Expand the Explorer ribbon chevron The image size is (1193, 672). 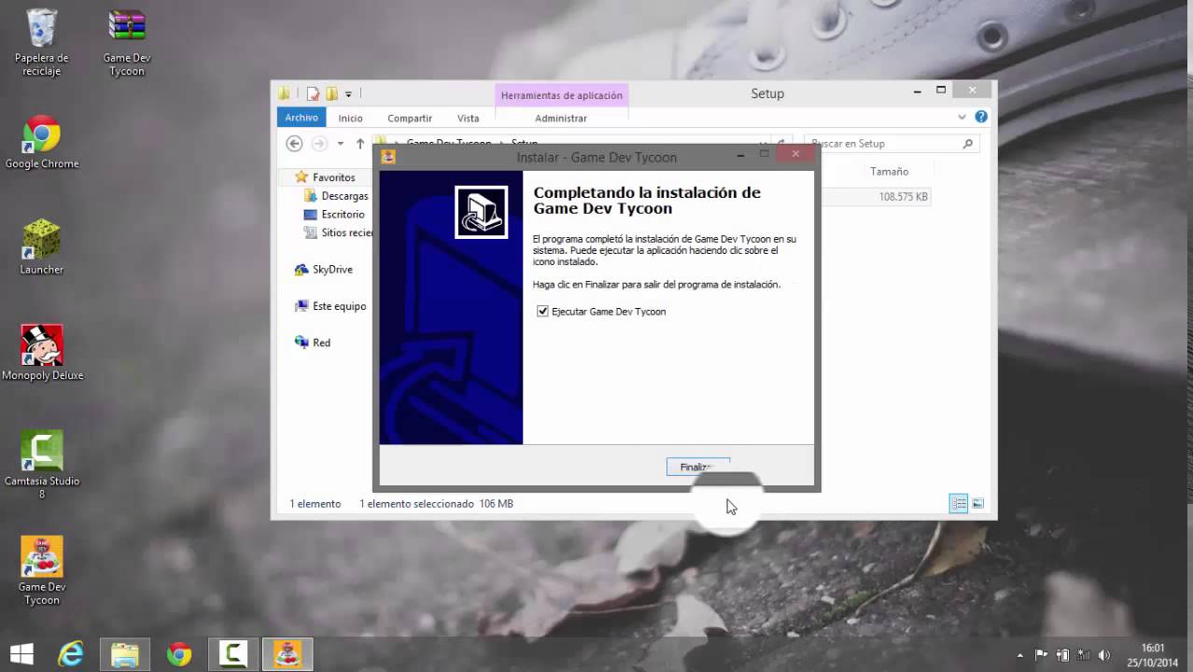961,117
